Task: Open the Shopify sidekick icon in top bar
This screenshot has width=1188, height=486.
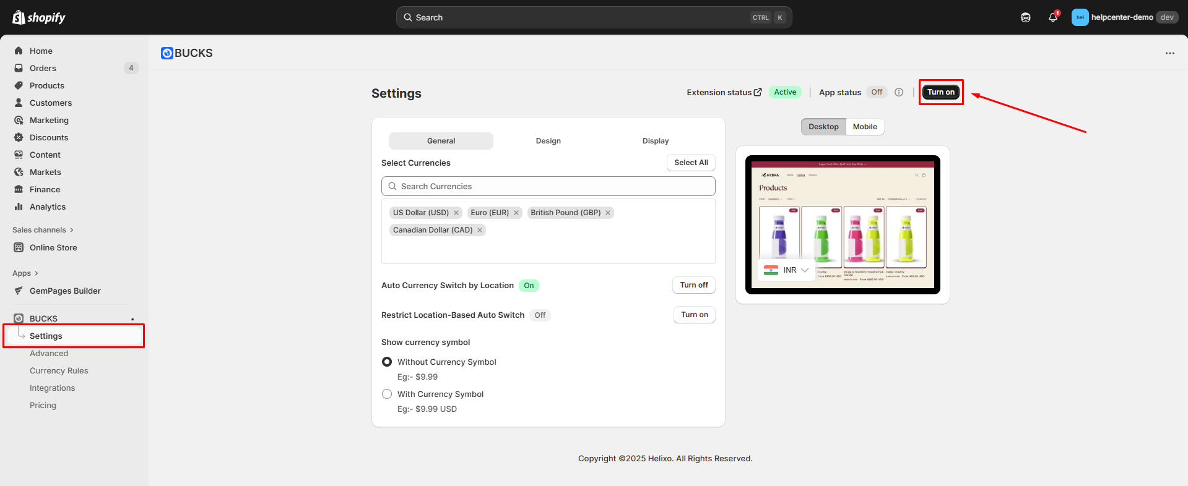Action: click(1026, 17)
